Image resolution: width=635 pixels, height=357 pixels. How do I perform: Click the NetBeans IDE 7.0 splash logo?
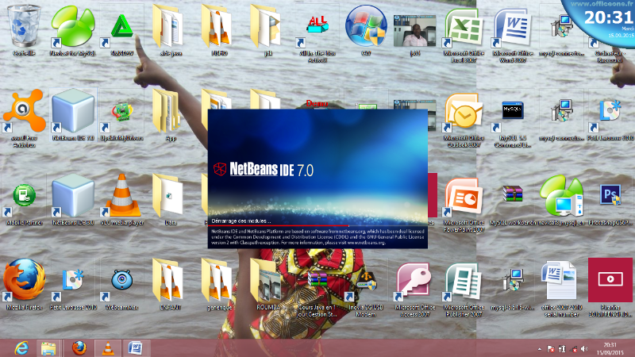264,169
